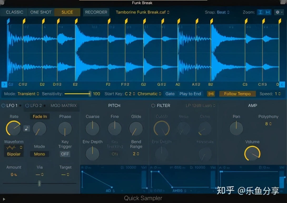287x203 pixels.
Task: Click the Play to End button
Action: click(x=190, y=94)
